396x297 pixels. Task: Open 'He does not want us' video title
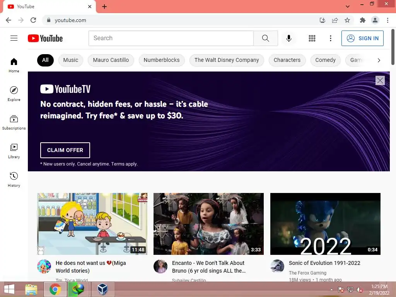point(90,267)
